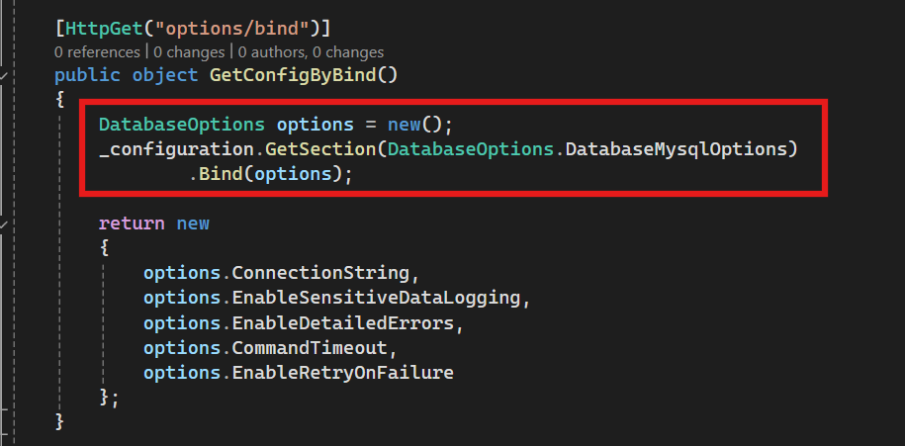The height and width of the screenshot is (446, 905).
Task: Click the DatabaseOptions type in variable declaration
Action: 181,125
